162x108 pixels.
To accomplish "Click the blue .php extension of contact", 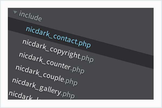I will pyautogui.click(x=84, y=44).
